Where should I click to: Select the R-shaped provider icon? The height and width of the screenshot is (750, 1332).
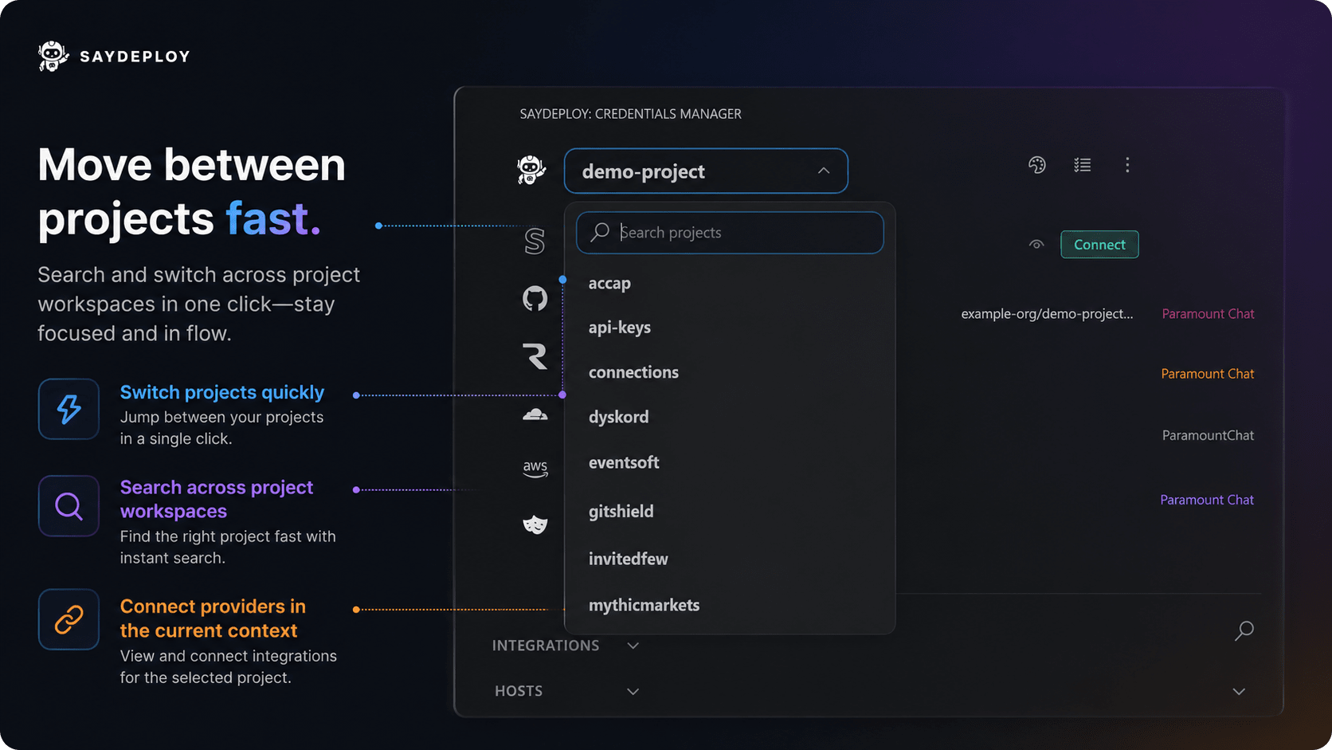pyautogui.click(x=535, y=356)
